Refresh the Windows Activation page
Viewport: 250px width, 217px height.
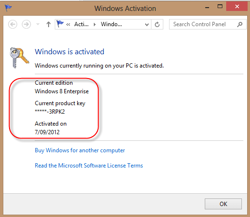(157, 24)
